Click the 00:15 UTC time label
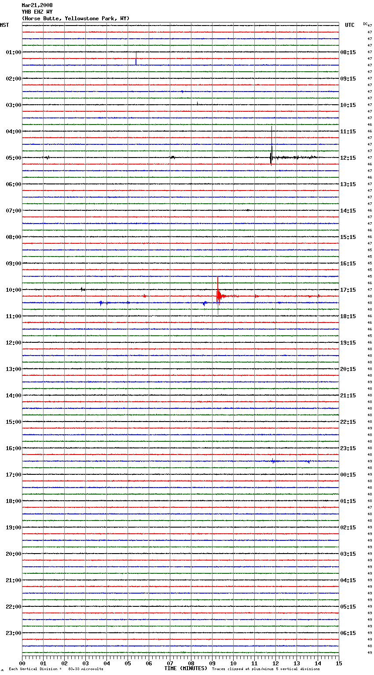Image resolution: width=374 pixels, height=675 pixels. 348,475
